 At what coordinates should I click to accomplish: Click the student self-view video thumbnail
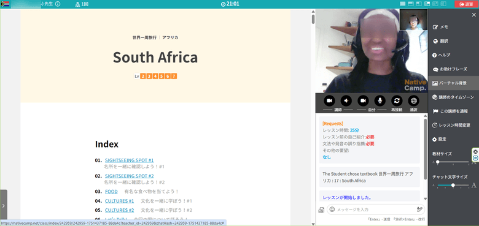tap(413, 20)
